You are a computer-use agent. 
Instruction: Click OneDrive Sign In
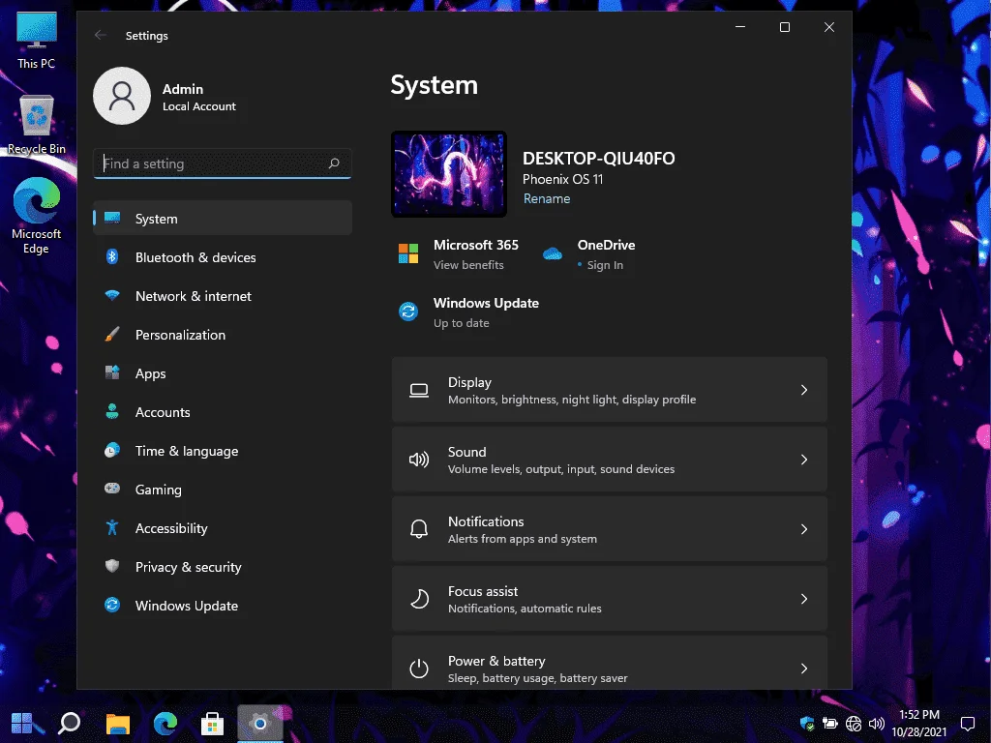[605, 265]
